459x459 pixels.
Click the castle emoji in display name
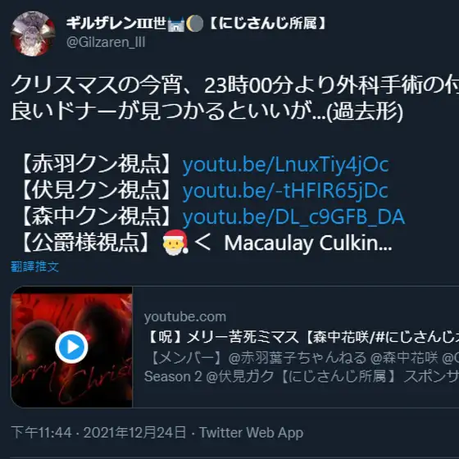point(176,24)
